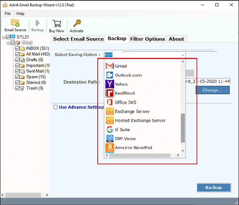Choose G Suite saving option
This screenshot has width=239, height=205.
click(118, 130)
